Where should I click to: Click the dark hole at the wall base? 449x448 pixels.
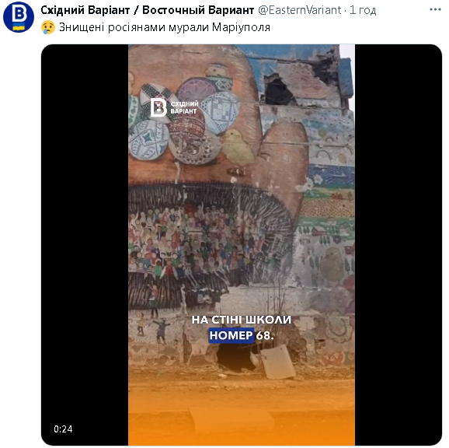click(x=235, y=359)
